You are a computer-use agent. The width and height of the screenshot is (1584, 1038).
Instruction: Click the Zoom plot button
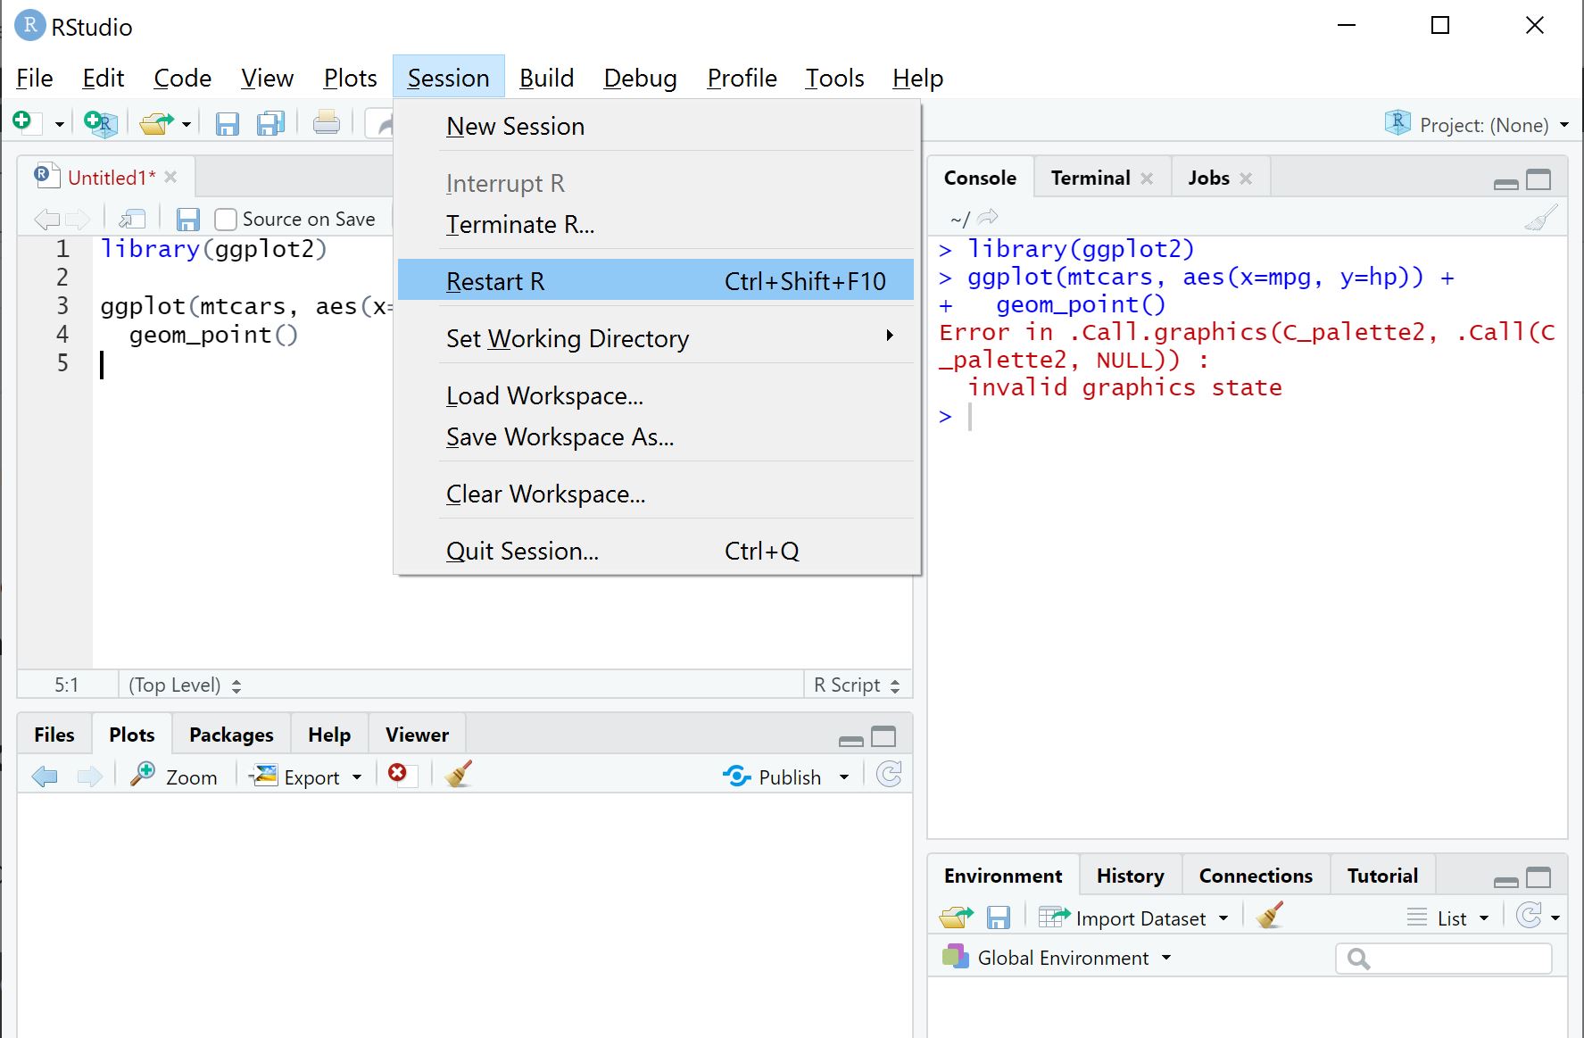[x=174, y=776]
